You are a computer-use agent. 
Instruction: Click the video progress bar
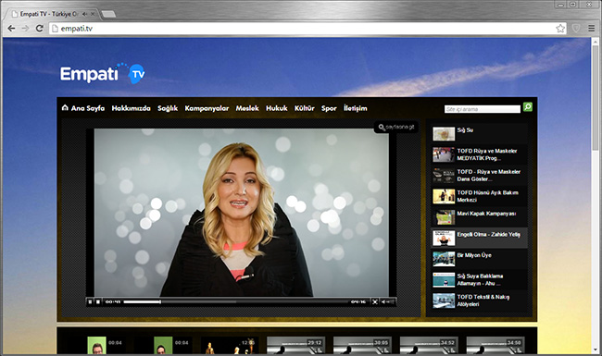pyautogui.click(x=236, y=302)
